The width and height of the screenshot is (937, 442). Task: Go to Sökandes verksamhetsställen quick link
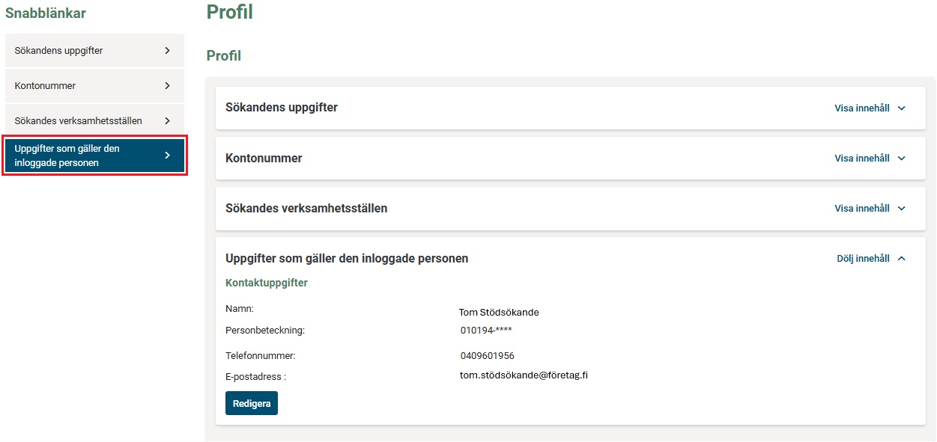pos(78,120)
